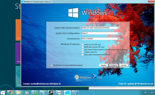Image resolution: width=155 pixels, height=95 pixels.
Task: Click the 'System files transformation:' label
Action: coord(67,28)
